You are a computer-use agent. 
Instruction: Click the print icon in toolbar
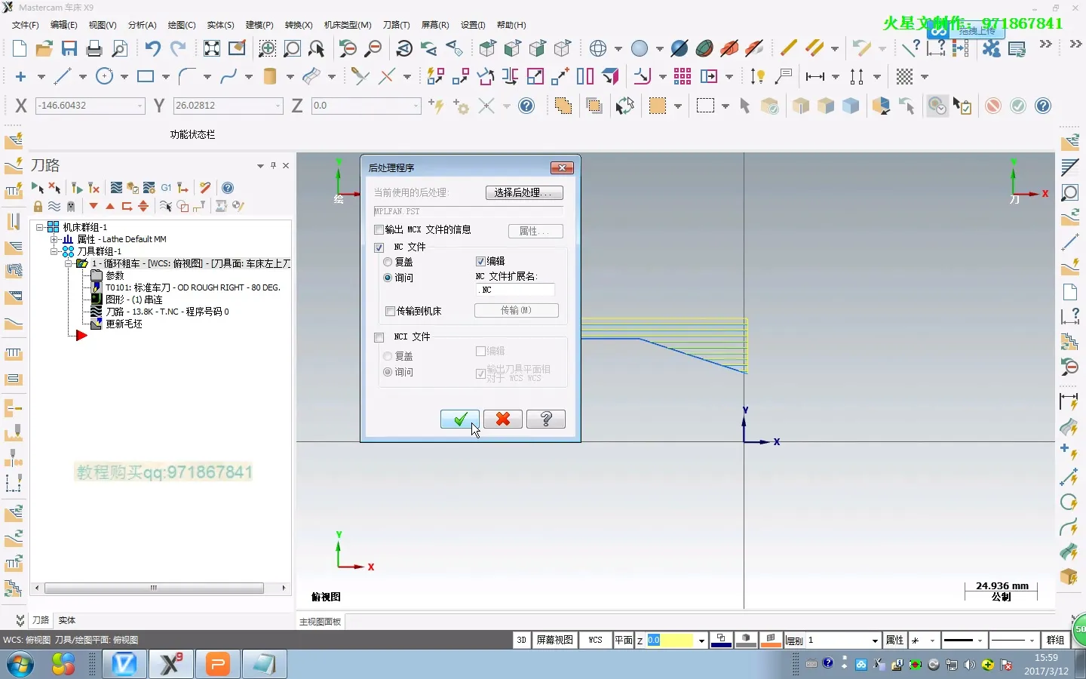94,49
